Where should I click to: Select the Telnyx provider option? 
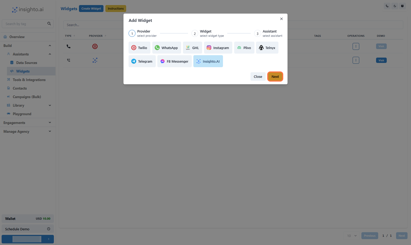click(267, 48)
